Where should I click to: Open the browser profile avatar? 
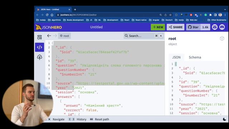(x=220, y=15)
